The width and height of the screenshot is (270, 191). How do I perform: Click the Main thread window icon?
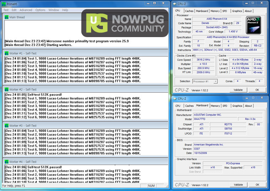(x=7, y=17)
